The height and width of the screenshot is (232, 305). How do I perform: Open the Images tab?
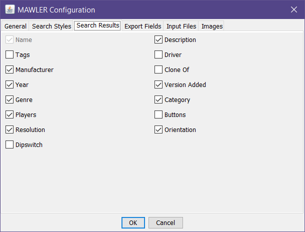tap(211, 26)
